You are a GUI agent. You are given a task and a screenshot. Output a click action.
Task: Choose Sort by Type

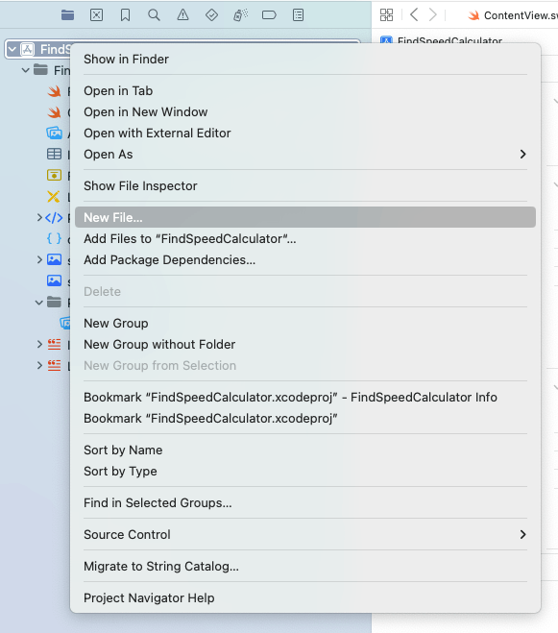coord(305,471)
